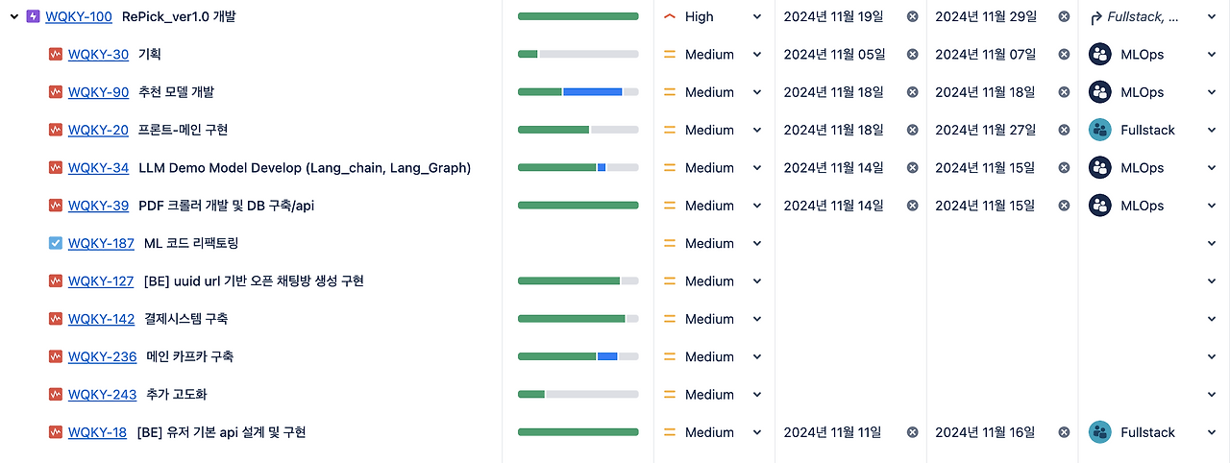Open the team dropdown on WQKY-39 row

pyautogui.click(x=1211, y=206)
